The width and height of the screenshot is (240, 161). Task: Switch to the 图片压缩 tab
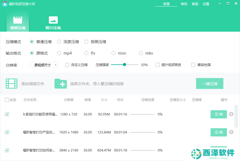[53, 23]
